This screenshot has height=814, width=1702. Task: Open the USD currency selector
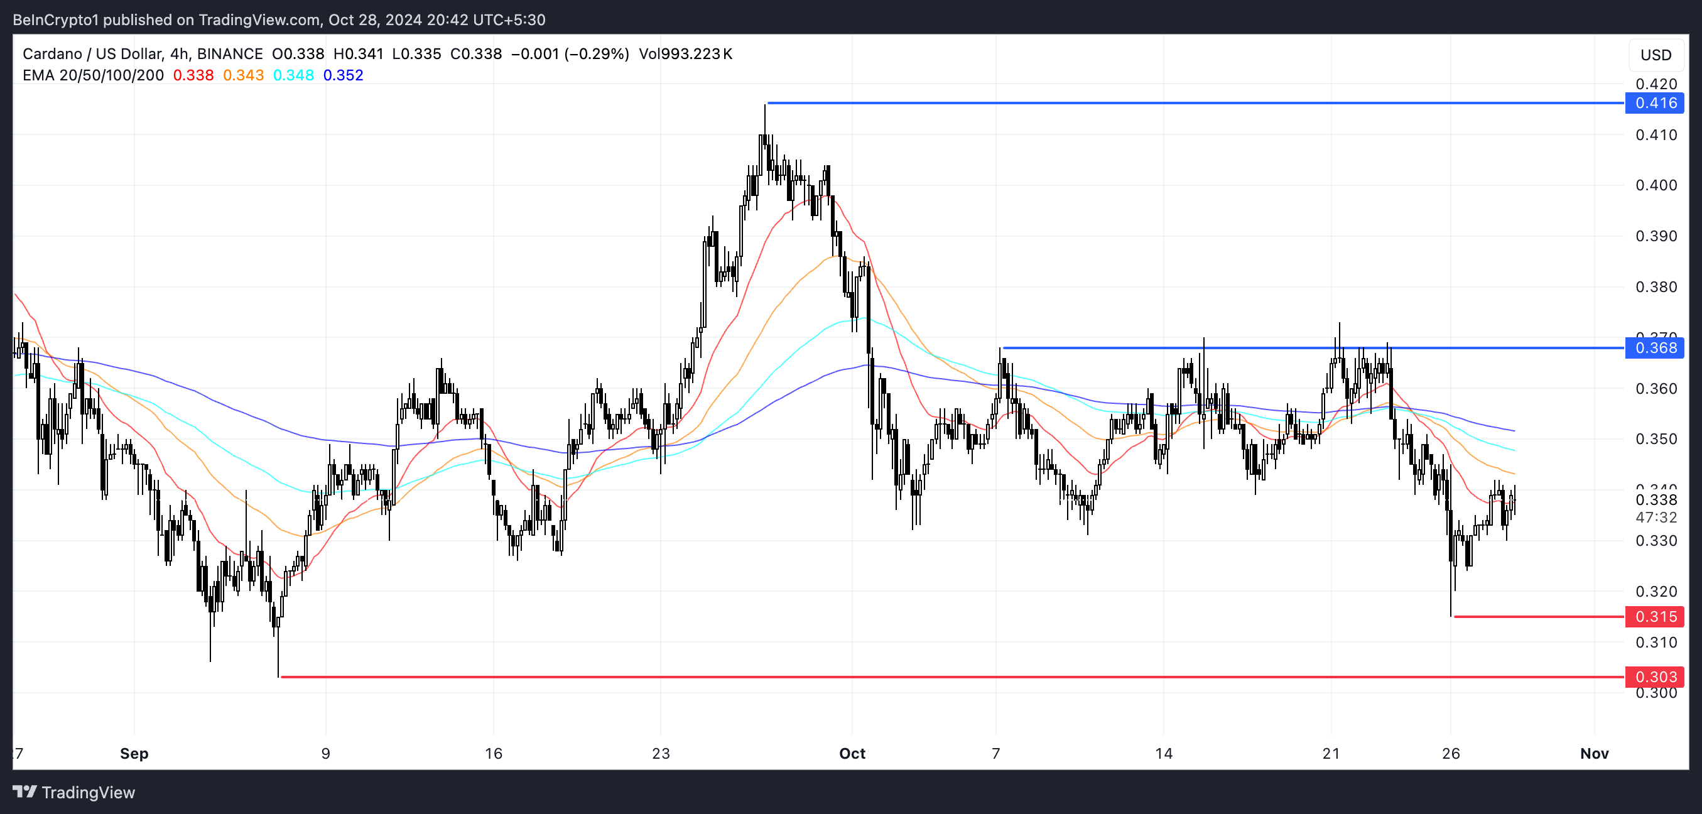(x=1655, y=55)
